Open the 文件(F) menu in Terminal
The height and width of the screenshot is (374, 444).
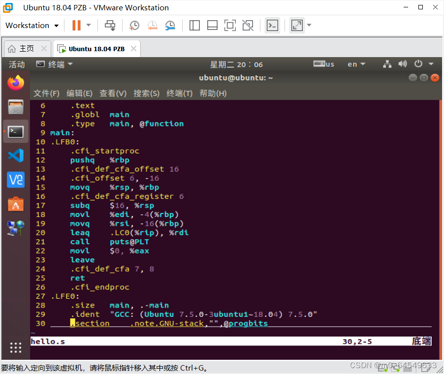point(46,93)
